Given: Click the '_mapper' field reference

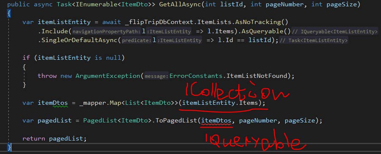Looking at the screenshot, I should pyautogui.click(x=93, y=103).
